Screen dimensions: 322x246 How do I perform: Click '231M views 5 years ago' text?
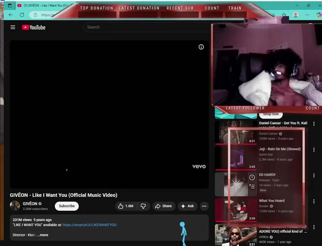coord(32,220)
